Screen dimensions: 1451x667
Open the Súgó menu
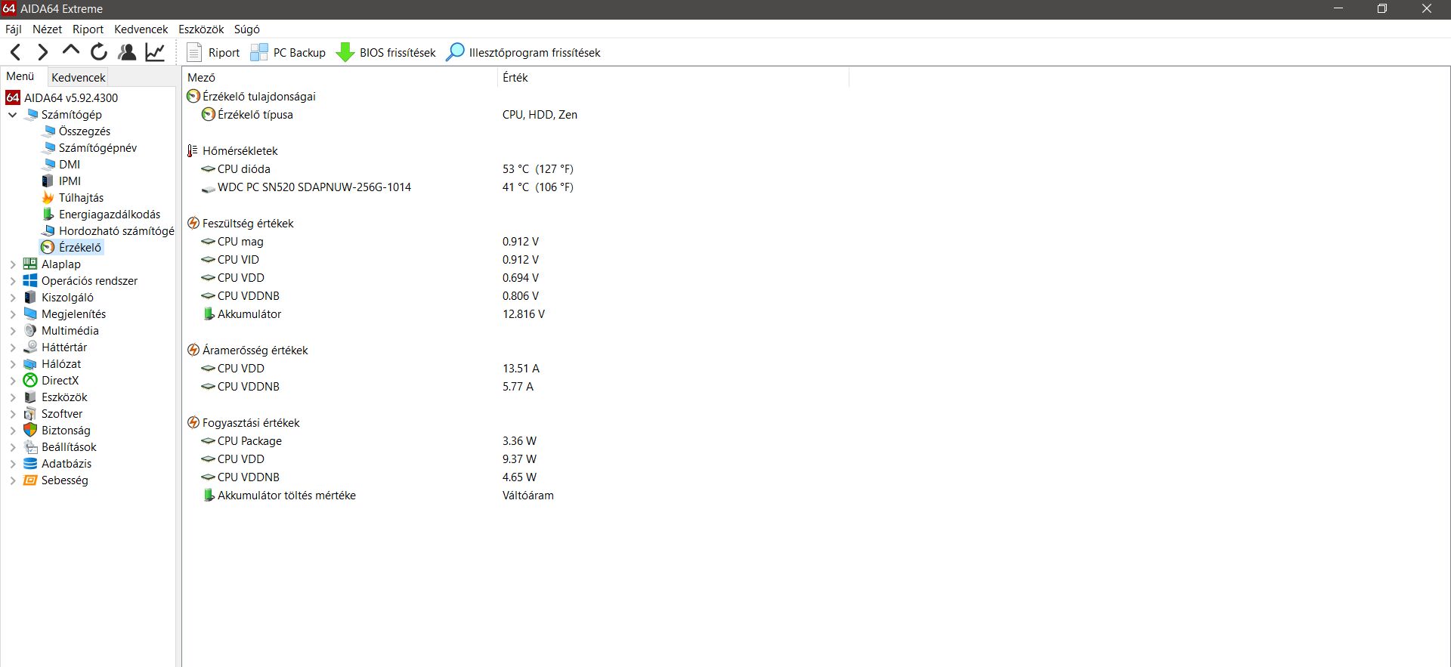246,29
